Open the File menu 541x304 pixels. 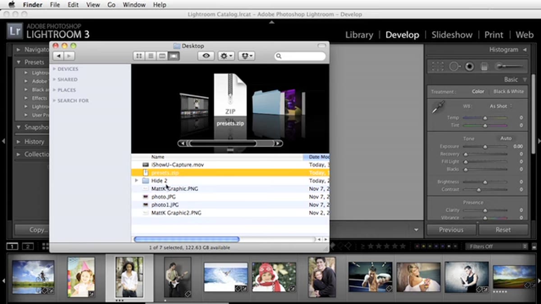coord(55,4)
